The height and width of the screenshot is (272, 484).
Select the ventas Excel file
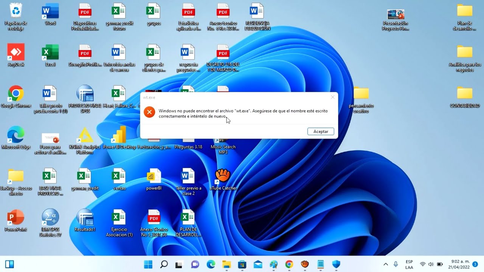coord(119,179)
